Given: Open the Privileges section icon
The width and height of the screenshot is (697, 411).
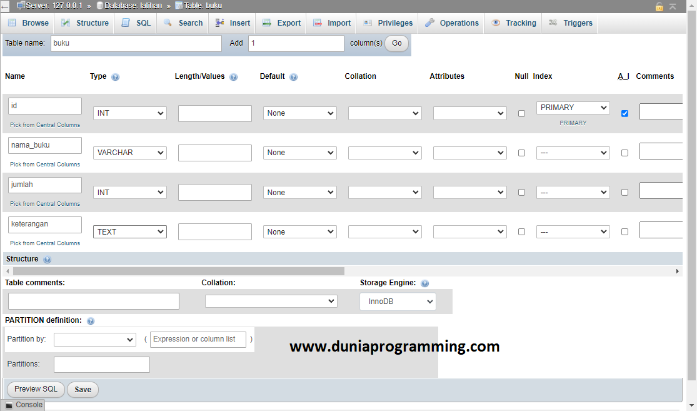Looking at the screenshot, I should pos(368,23).
